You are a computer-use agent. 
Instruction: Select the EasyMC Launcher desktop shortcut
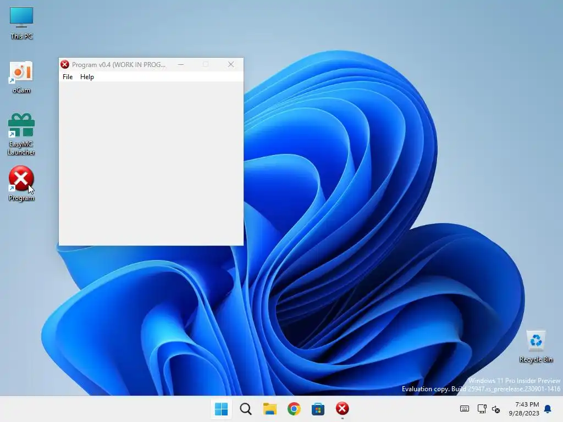pyautogui.click(x=21, y=135)
